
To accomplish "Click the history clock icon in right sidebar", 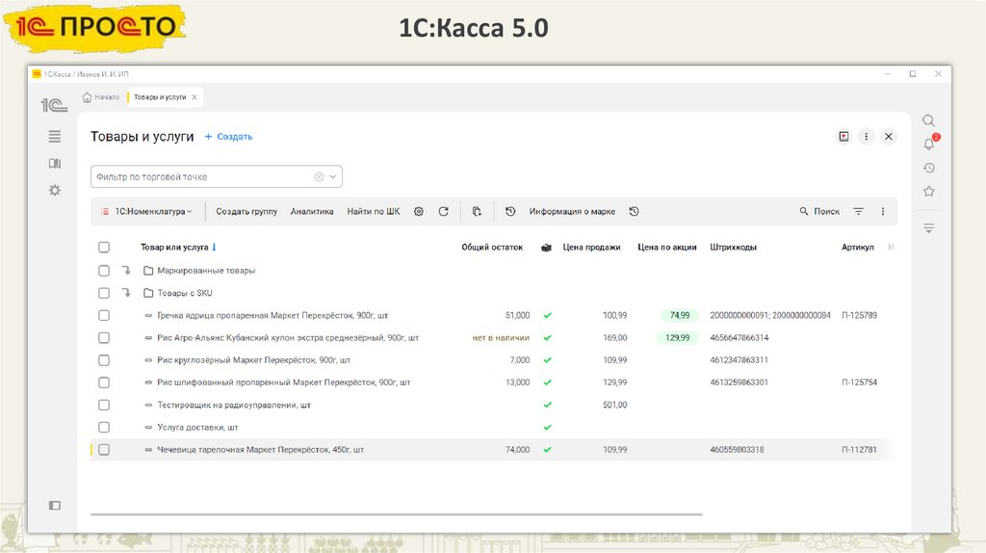I will (x=928, y=168).
